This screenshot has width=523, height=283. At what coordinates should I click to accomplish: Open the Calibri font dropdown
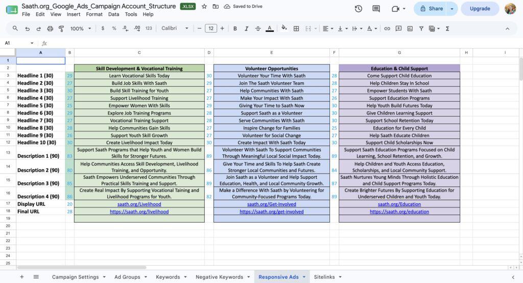pyautogui.click(x=175, y=29)
